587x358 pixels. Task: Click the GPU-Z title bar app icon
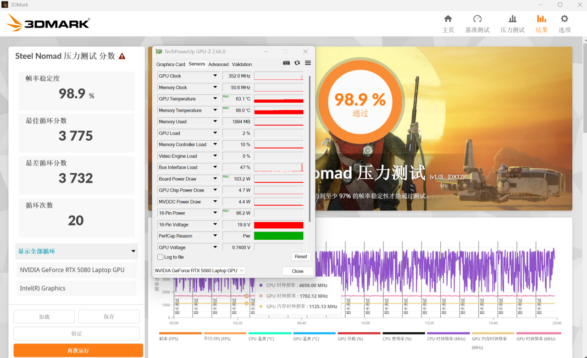[x=159, y=51]
